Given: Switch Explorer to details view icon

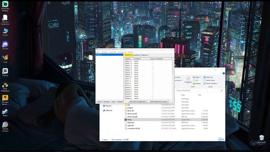Looking at the screenshot, I should click(x=220, y=139).
